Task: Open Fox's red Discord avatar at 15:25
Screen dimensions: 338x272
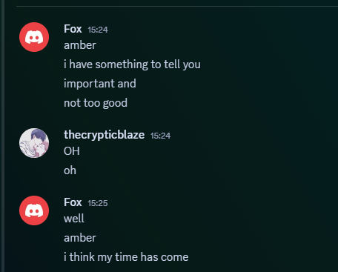Action: pos(34,210)
